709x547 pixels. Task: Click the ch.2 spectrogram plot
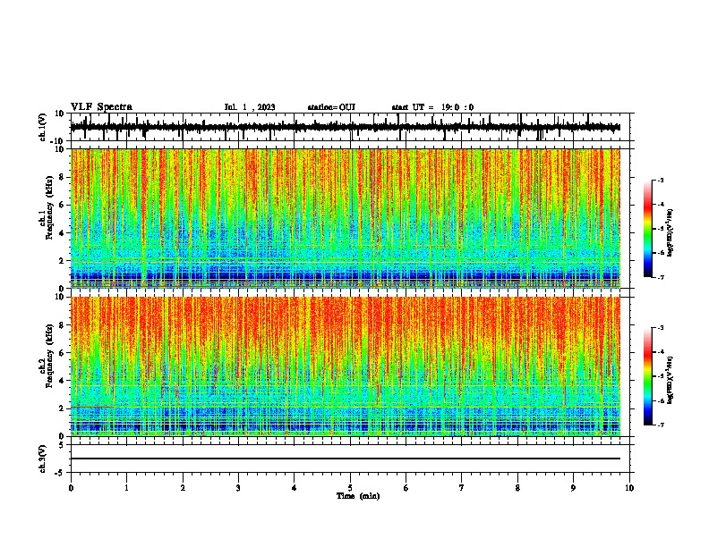[346, 366]
